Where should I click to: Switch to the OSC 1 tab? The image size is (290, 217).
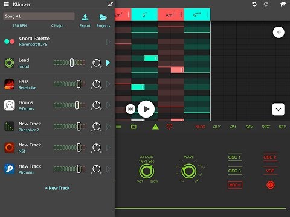point(234,157)
